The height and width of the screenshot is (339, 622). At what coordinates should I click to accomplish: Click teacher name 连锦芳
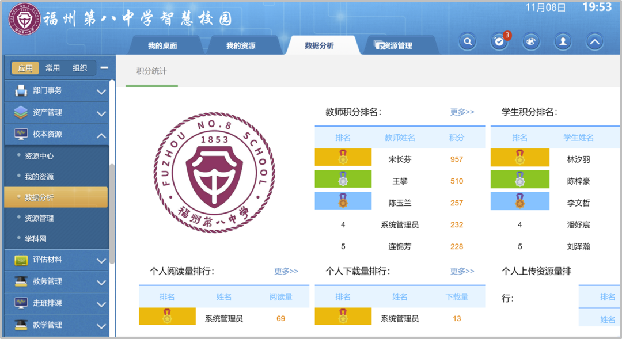tap(400, 246)
